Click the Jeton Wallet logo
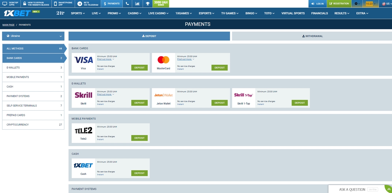392x193 pixels. tap(163, 95)
